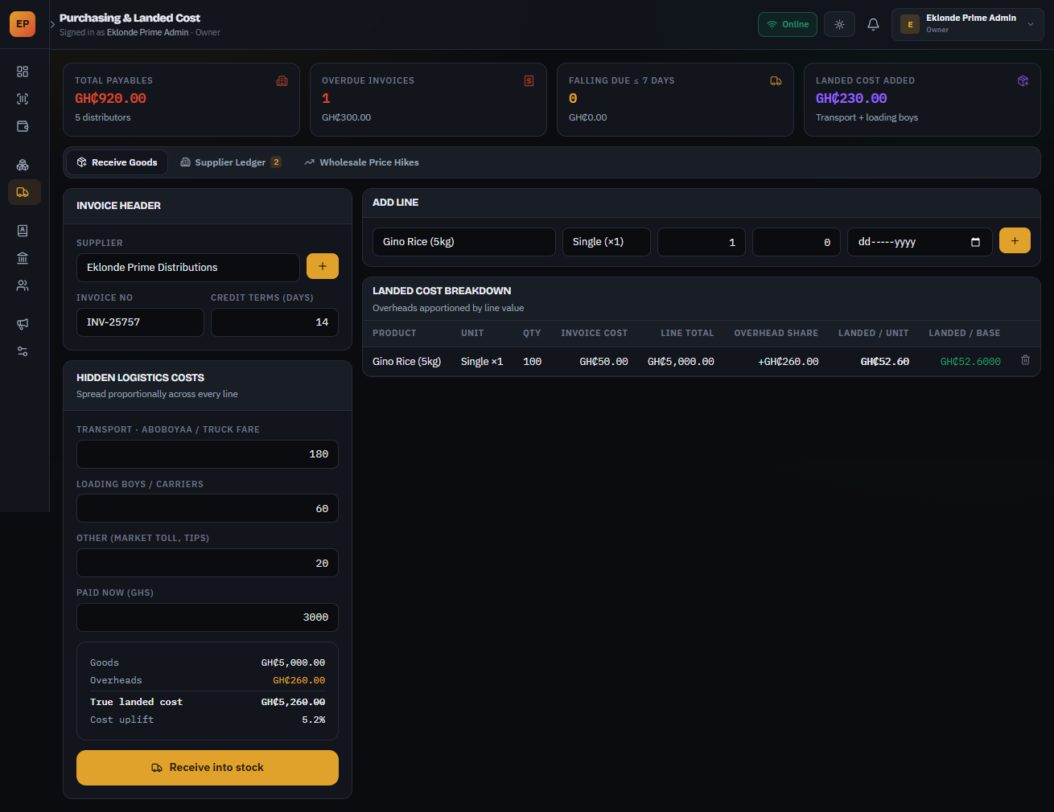Image resolution: width=1054 pixels, height=812 pixels.
Task: Click the Total Payables card icon
Action: coord(282,80)
